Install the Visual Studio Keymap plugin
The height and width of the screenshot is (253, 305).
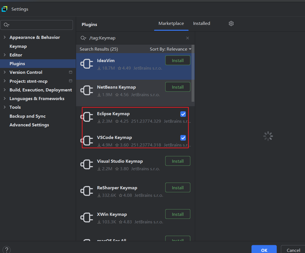(x=178, y=161)
